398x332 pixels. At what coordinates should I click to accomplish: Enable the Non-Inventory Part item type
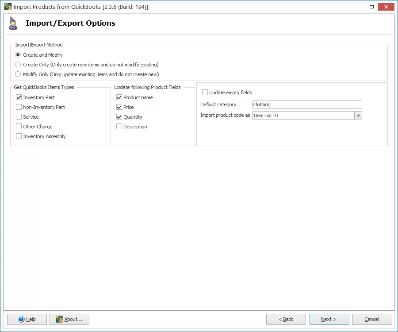click(x=18, y=107)
